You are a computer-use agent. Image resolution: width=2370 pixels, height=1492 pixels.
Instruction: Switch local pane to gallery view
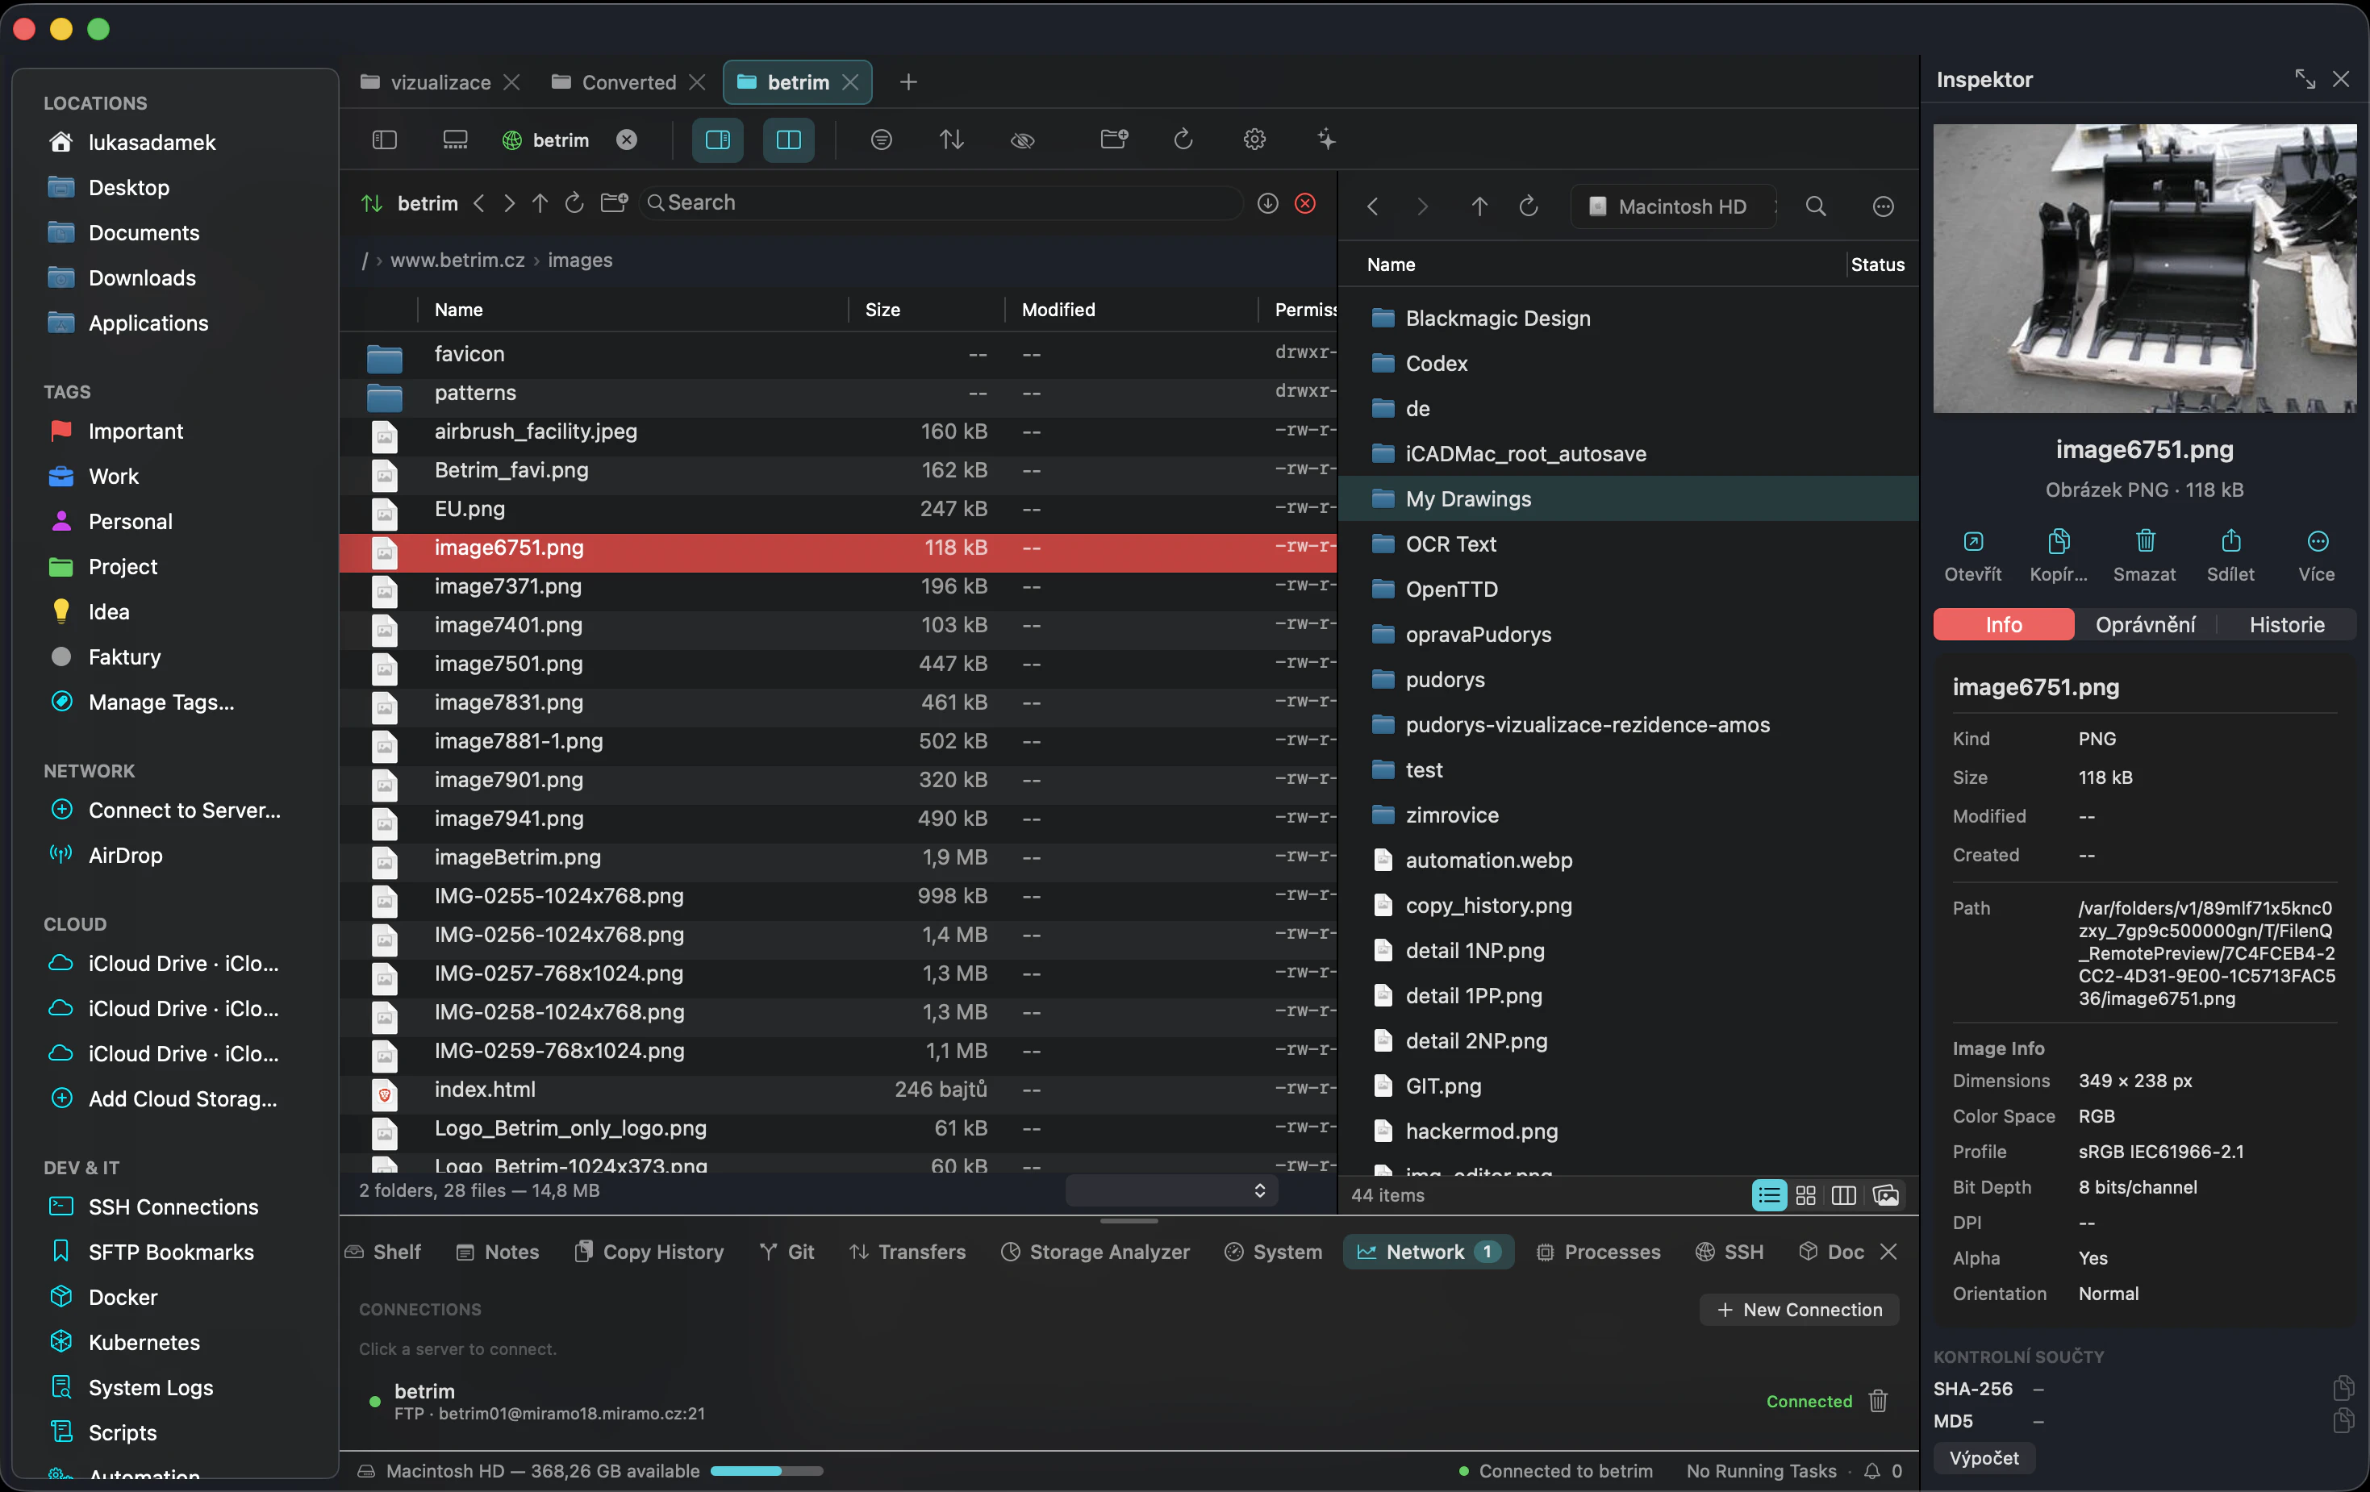coord(1884,1194)
